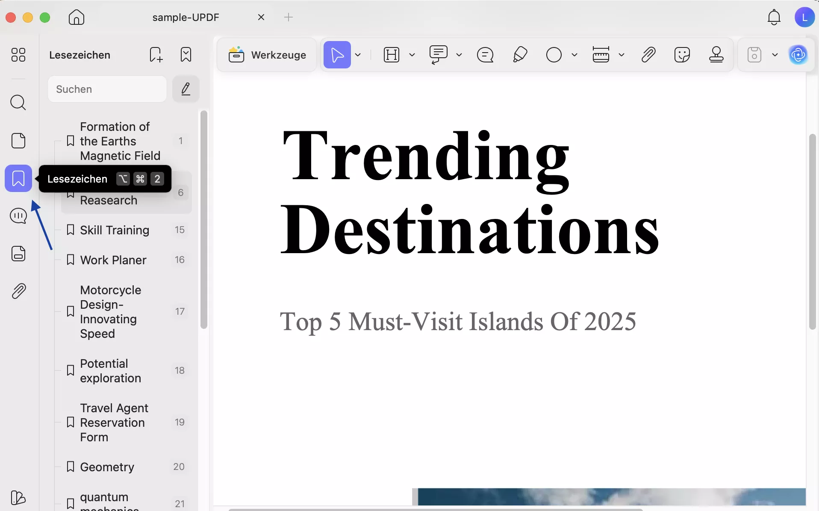Image resolution: width=819 pixels, height=511 pixels.
Task: Select the pencil drawing tool
Action: [x=520, y=55]
